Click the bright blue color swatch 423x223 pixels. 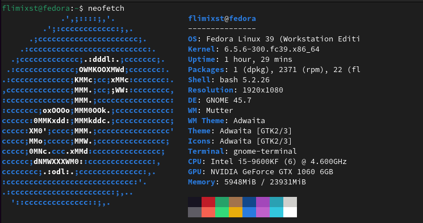click(x=249, y=212)
